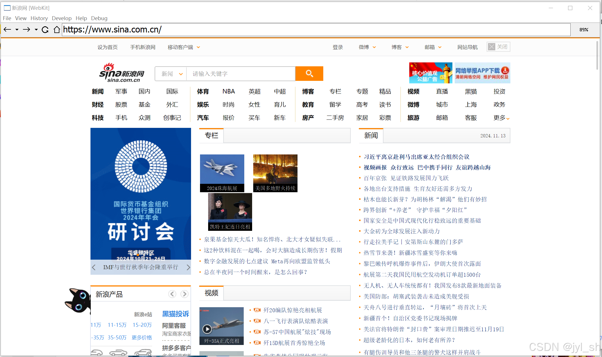The width and height of the screenshot is (602, 357).
Task: Open 黑猫投诉 product link
Action: coord(176,314)
